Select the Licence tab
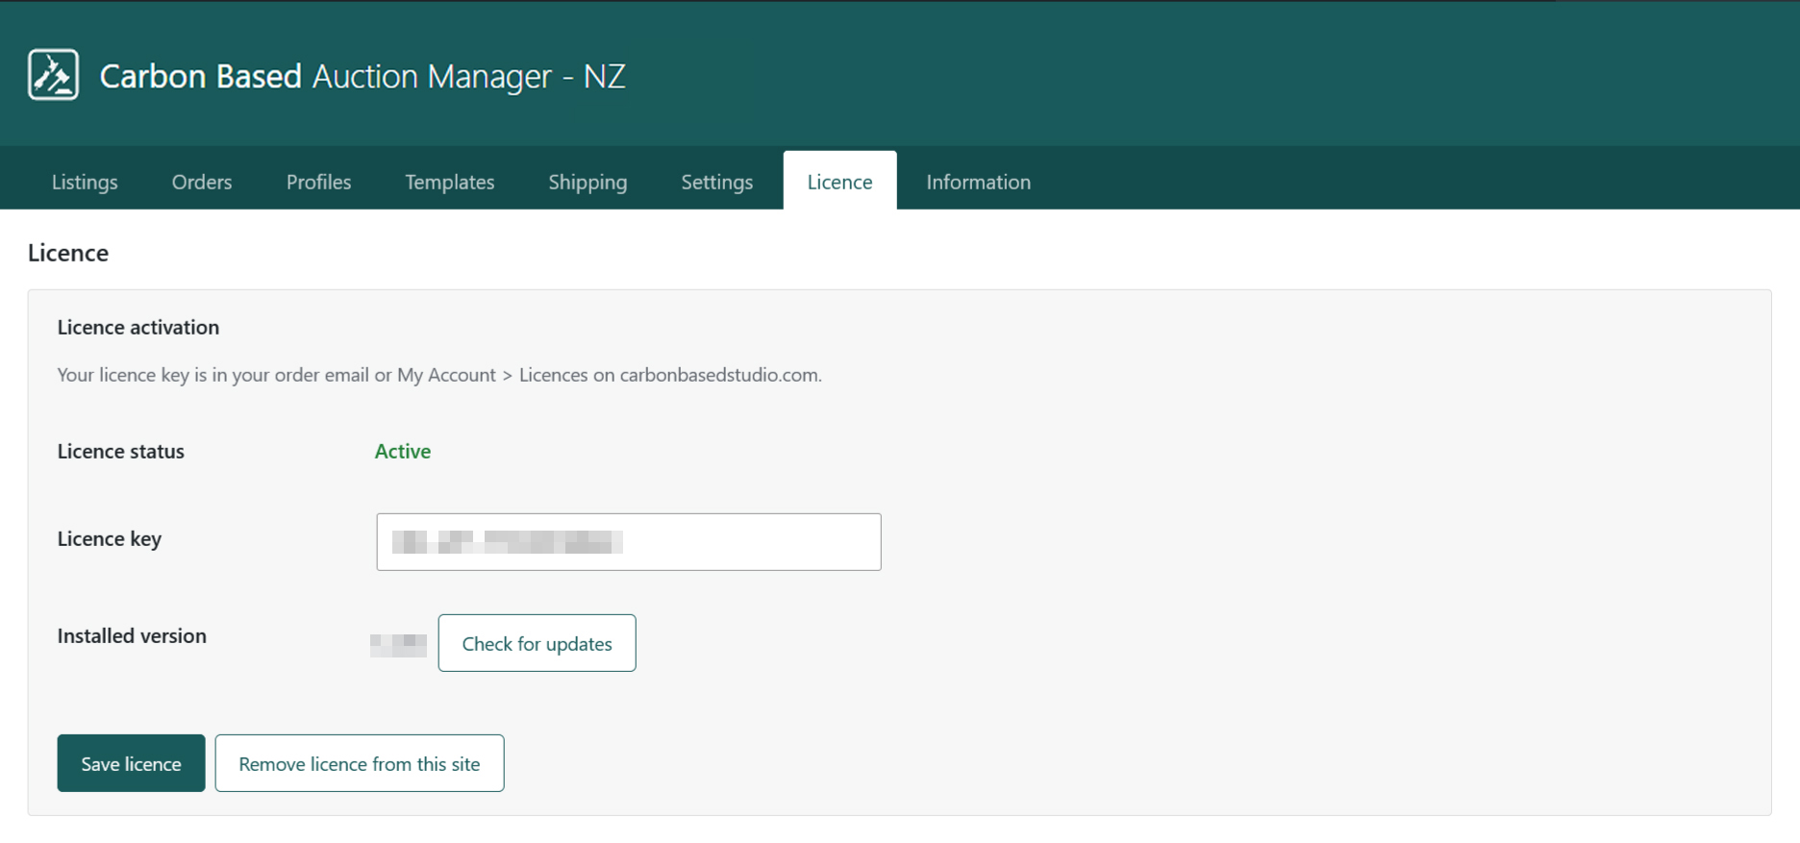 tap(839, 181)
